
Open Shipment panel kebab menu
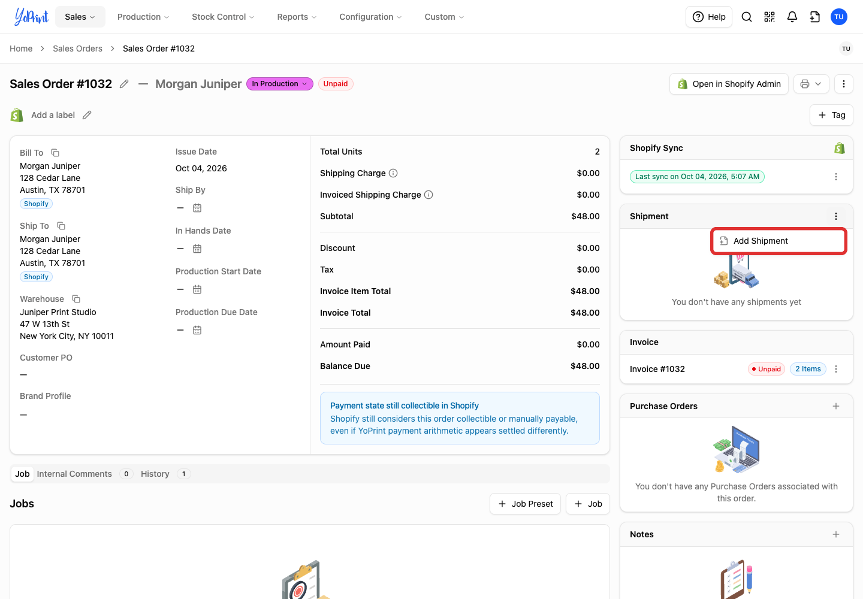click(x=836, y=216)
